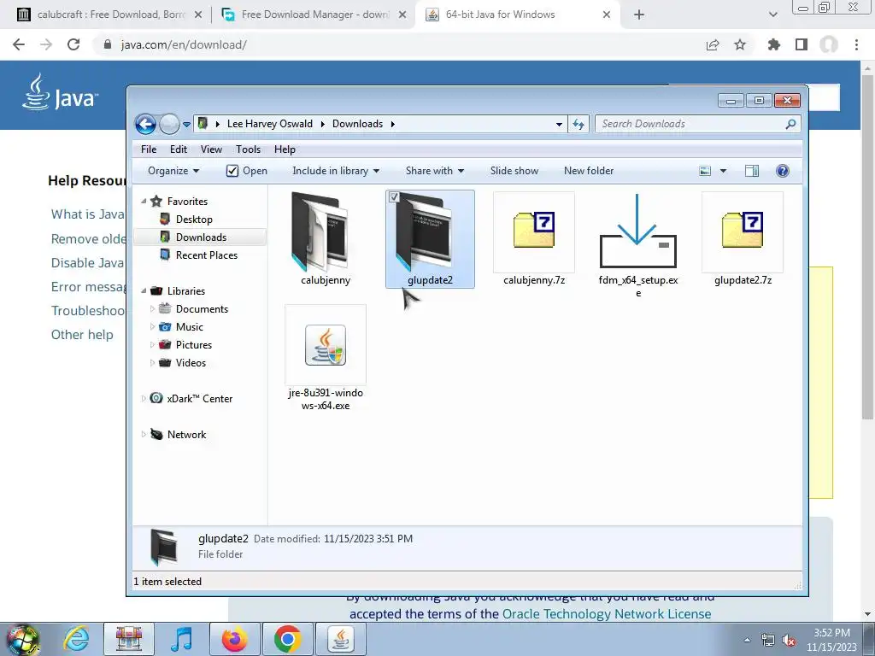The image size is (875, 656).
Task: Go back in Chrome browser
Action: [19, 44]
